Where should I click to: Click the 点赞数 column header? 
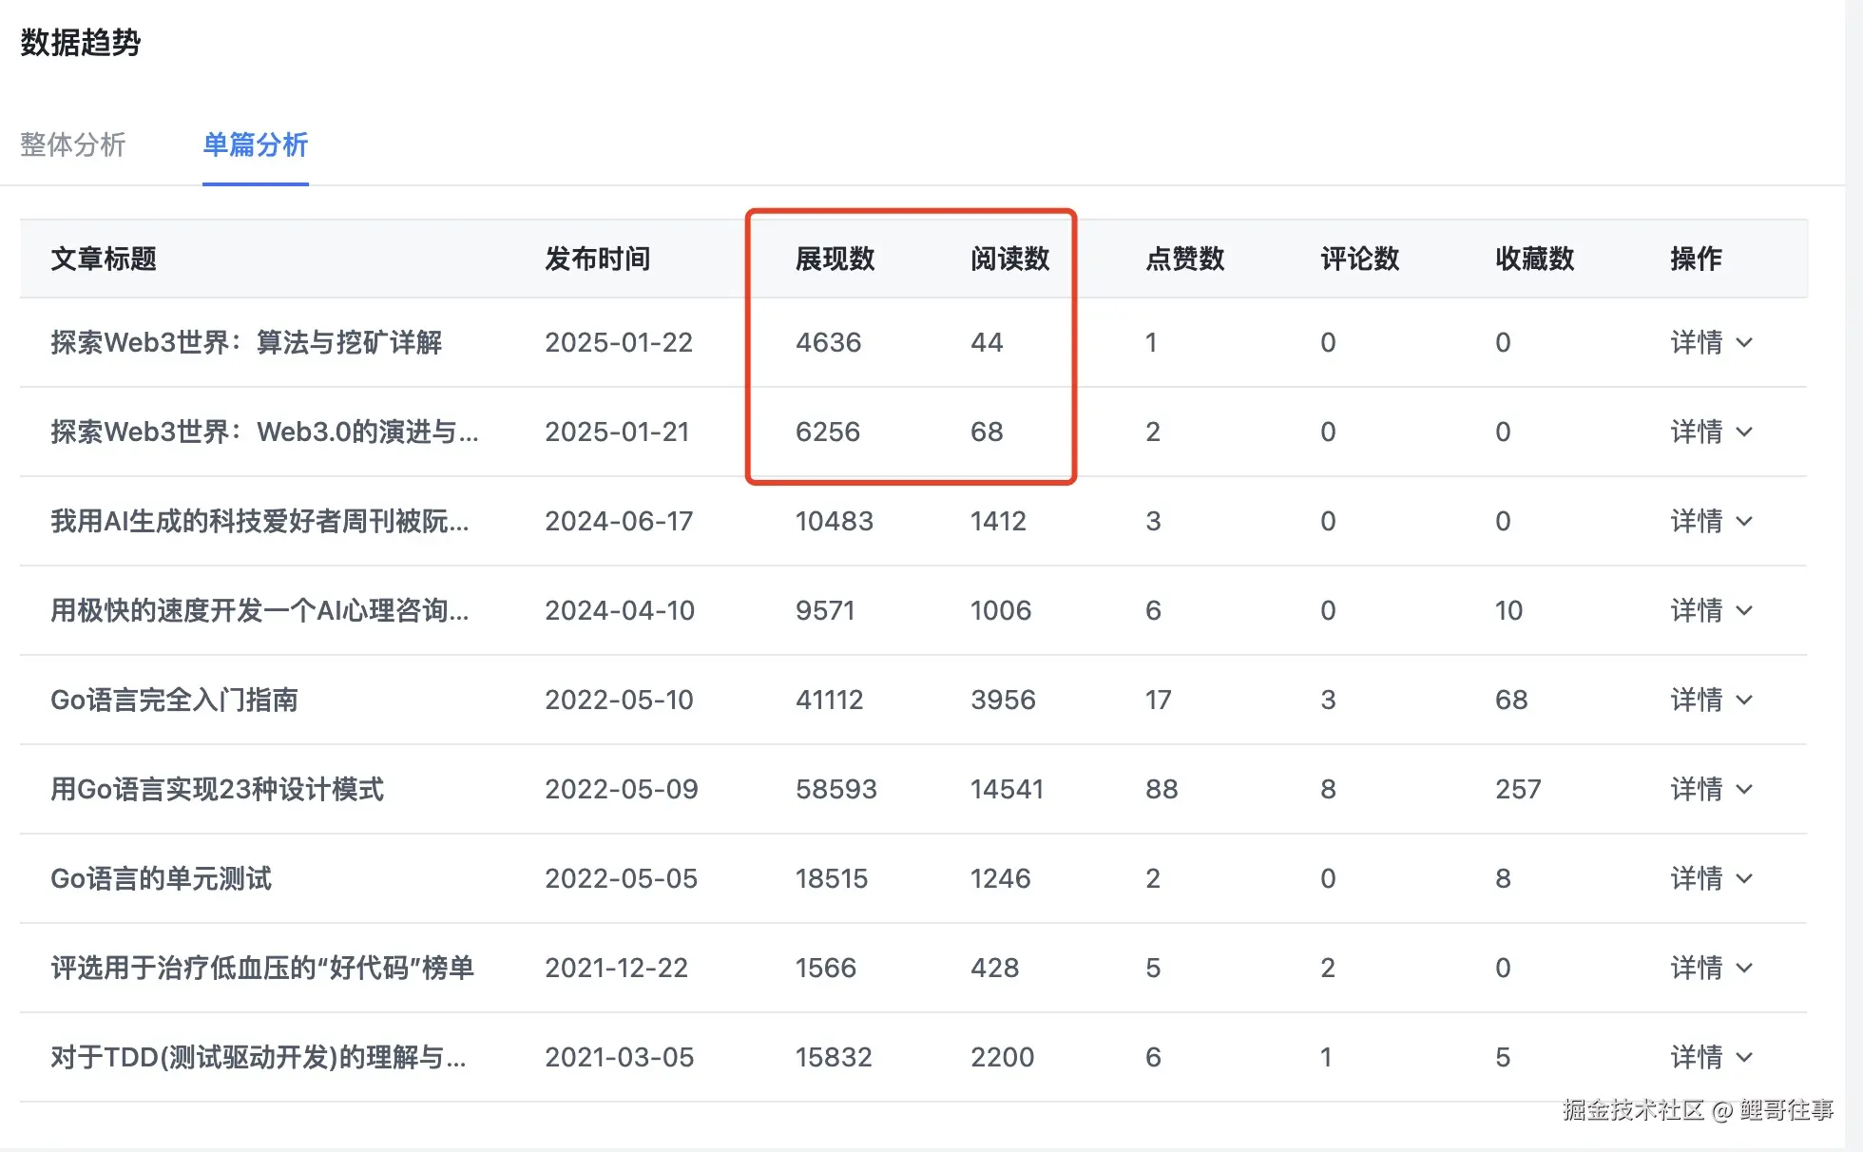[1185, 259]
